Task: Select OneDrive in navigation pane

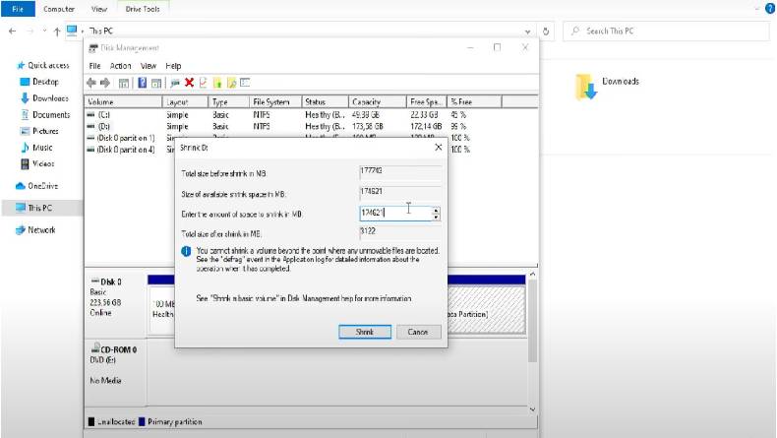Action: tap(36, 186)
